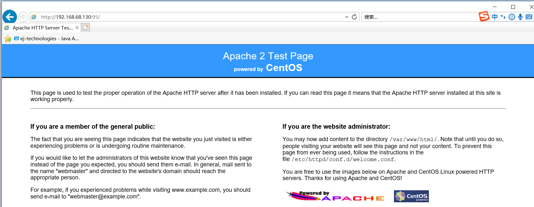This screenshot has height=207, width=534.
Task: Click the /var/www/html/ directory text
Action: click(x=413, y=139)
